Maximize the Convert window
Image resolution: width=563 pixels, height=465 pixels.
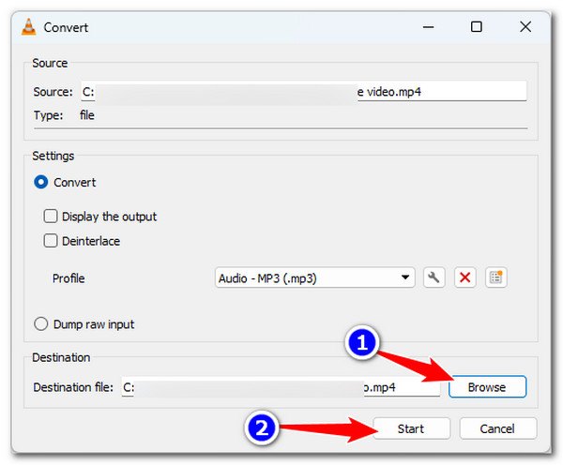click(477, 27)
